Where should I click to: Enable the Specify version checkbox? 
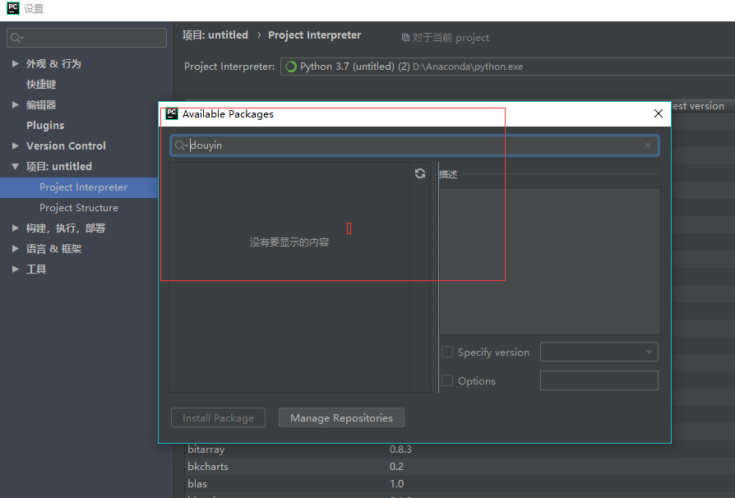point(447,352)
